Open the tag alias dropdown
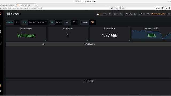The image size is (171, 96). (59, 22)
